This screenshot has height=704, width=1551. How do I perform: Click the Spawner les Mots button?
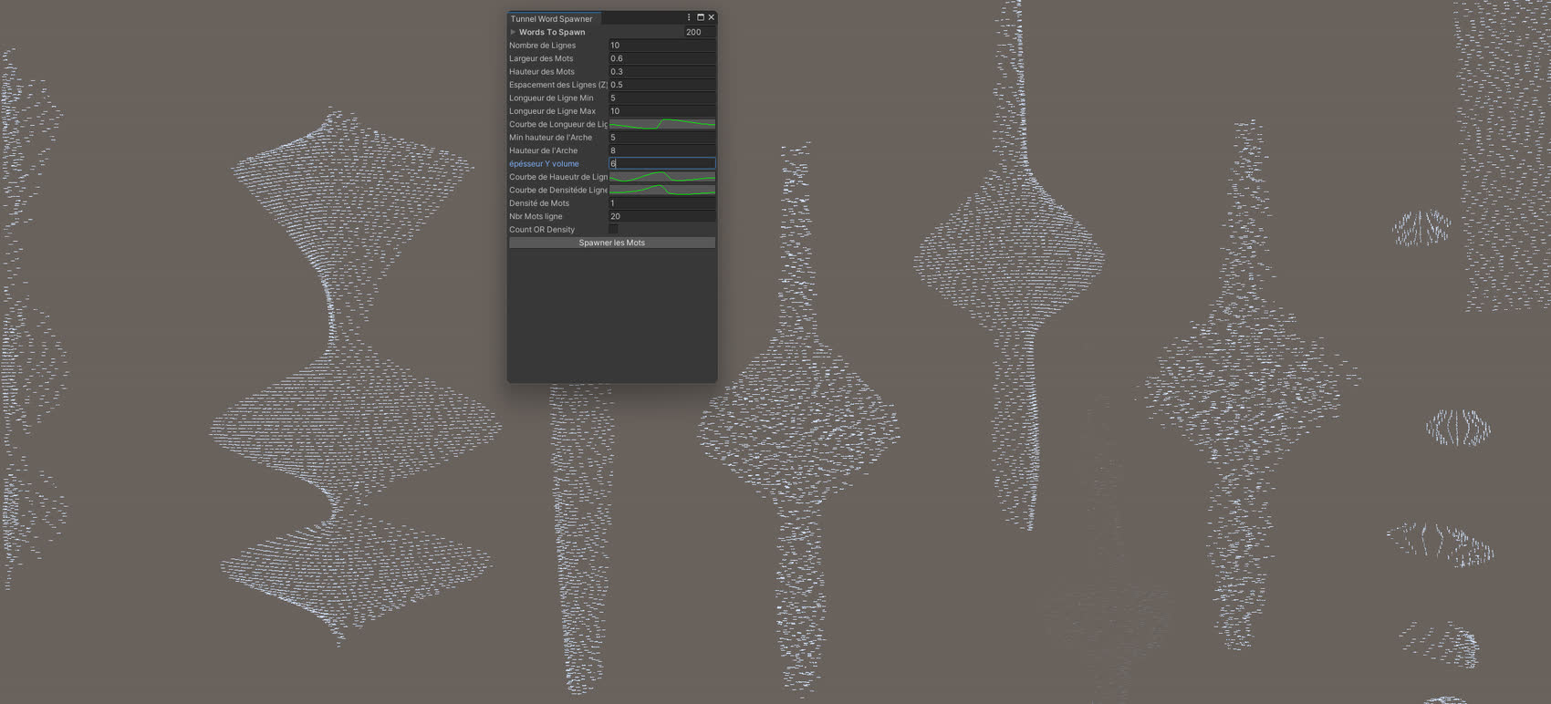pyautogui.click(x=612, y=243)
